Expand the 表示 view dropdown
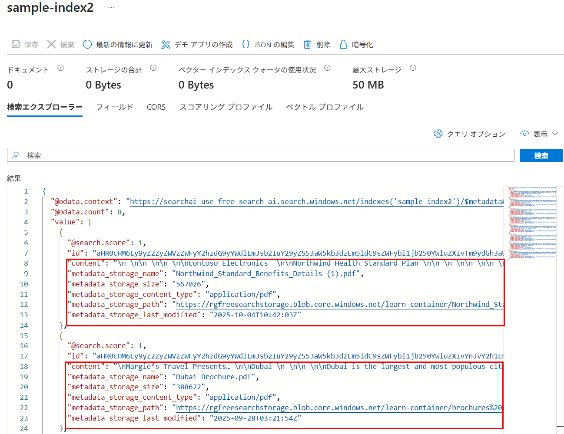Screen dimensions: 564x434 (539, 134)
